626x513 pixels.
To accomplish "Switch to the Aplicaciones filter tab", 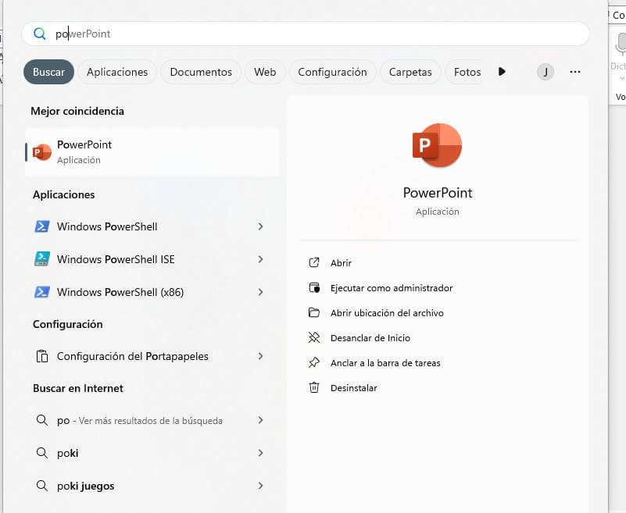I will 117,72.
